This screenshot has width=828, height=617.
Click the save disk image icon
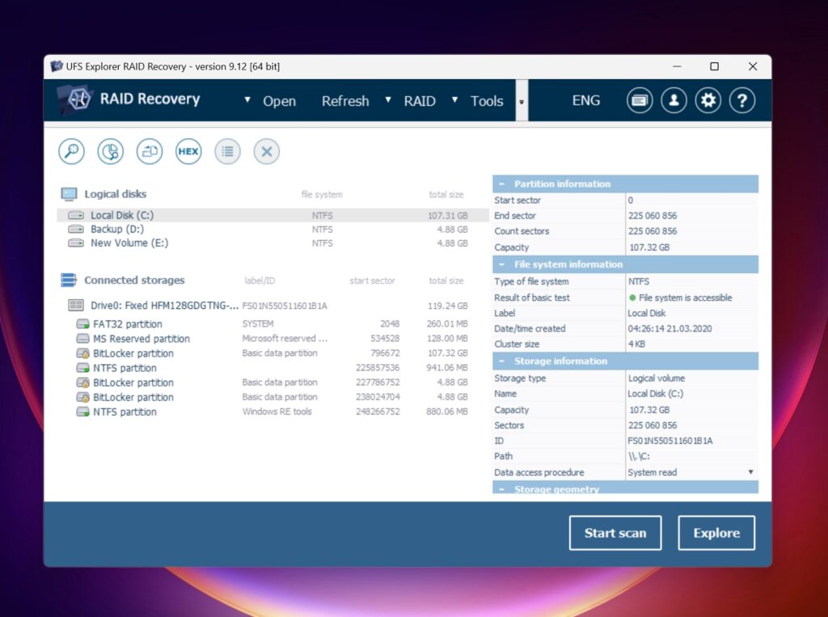[149, 151]
